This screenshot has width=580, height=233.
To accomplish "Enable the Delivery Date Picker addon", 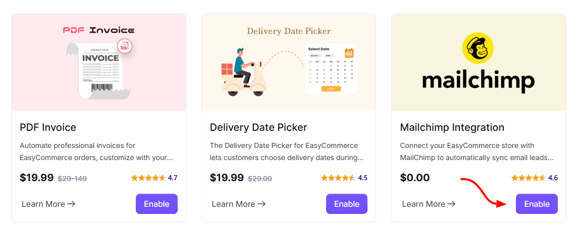I will click(x=347, y=204).
